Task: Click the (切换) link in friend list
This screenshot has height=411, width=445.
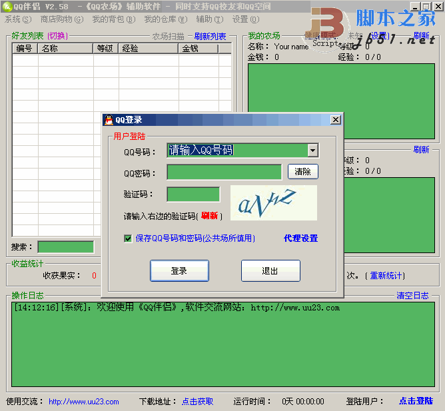Action: 57,36
